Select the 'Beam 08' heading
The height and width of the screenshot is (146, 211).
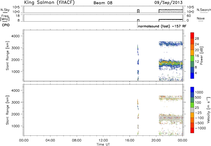pos(103,3)
